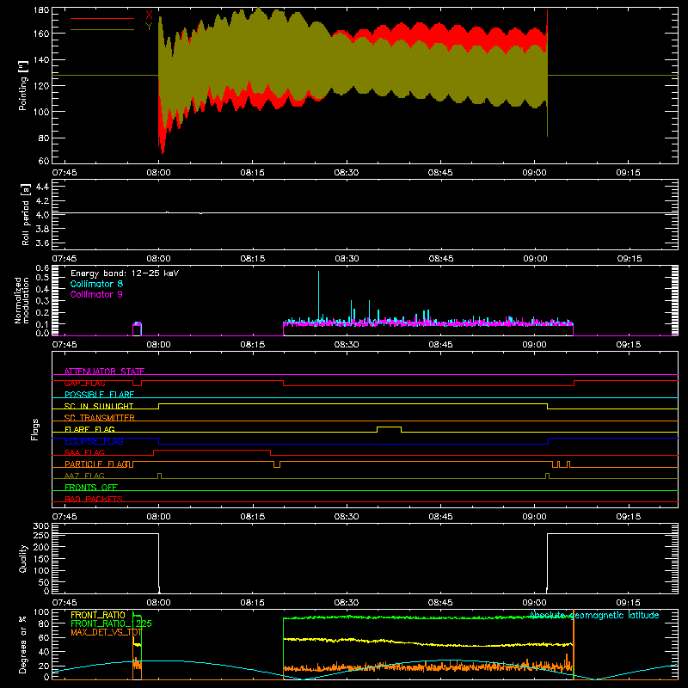Select the 'Energy band: 12-25 keV' annotation

click(x=125, y=273)
